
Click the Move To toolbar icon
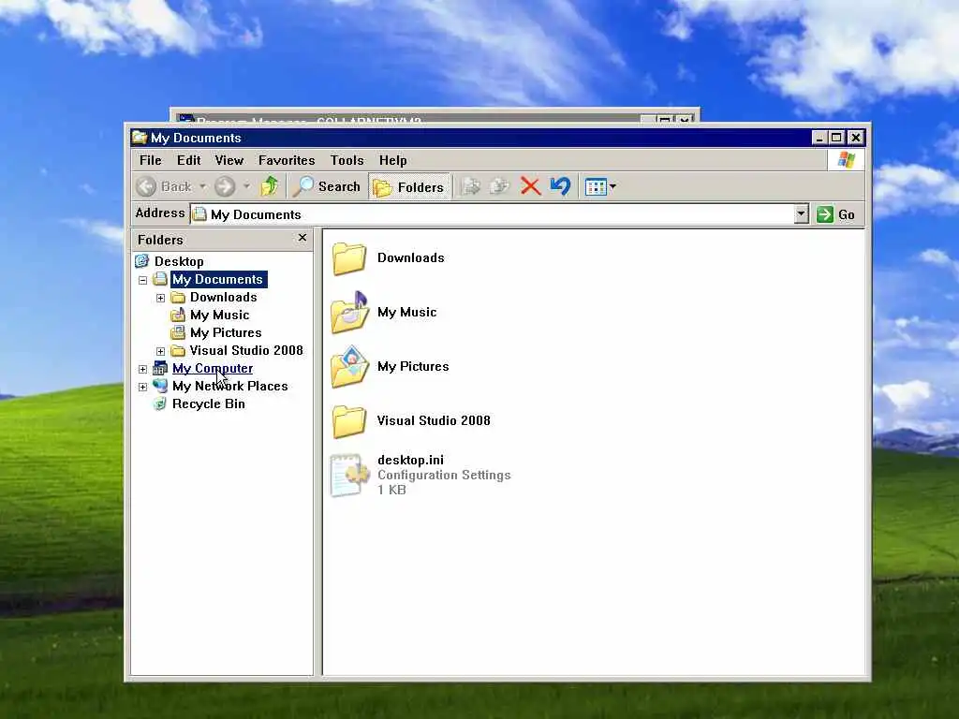coord(470,186)
